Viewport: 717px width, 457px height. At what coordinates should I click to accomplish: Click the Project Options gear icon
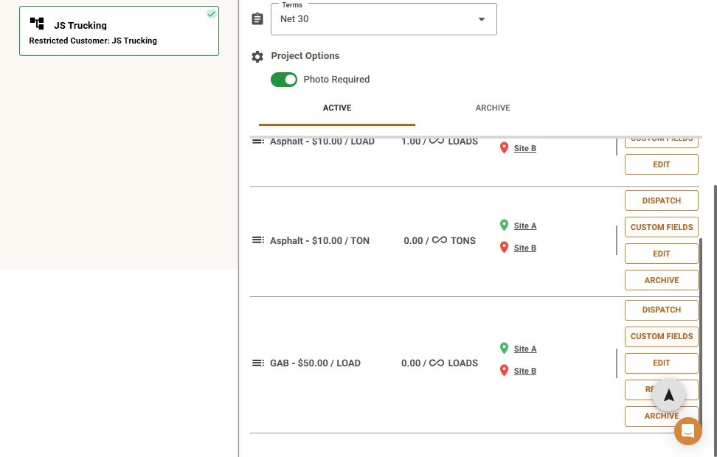point(257,56)
